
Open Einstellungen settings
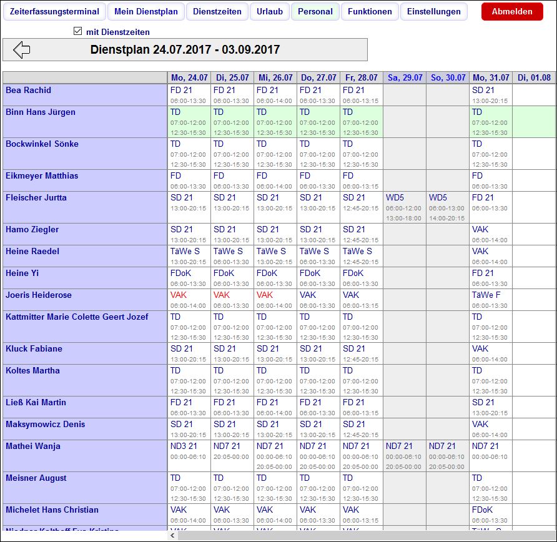pos(434,11)
